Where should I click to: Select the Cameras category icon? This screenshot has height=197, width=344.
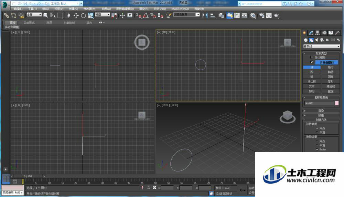(322, 40)
